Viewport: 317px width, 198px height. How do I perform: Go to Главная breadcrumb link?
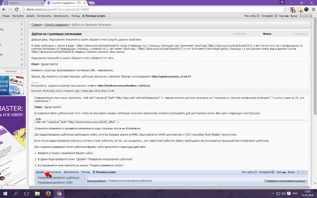(x=36, y=25)
